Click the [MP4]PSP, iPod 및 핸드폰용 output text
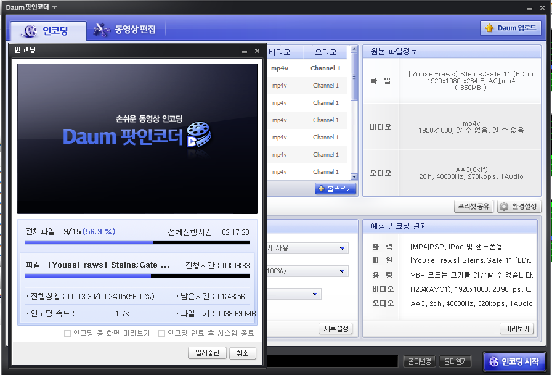The image size is (552, 375). (457, 246)
